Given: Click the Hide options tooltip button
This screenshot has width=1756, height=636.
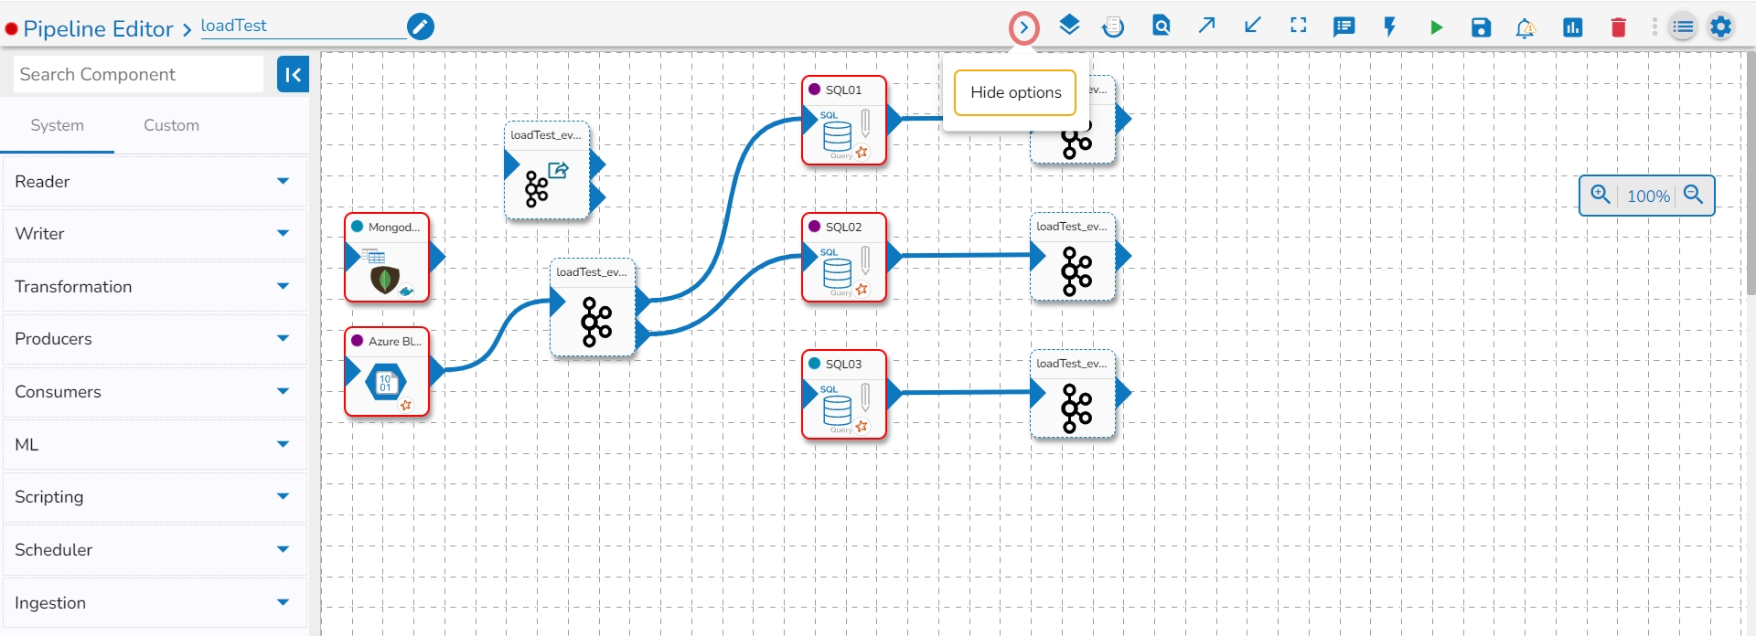Looking at the screenshot, I should [1015, 92].
